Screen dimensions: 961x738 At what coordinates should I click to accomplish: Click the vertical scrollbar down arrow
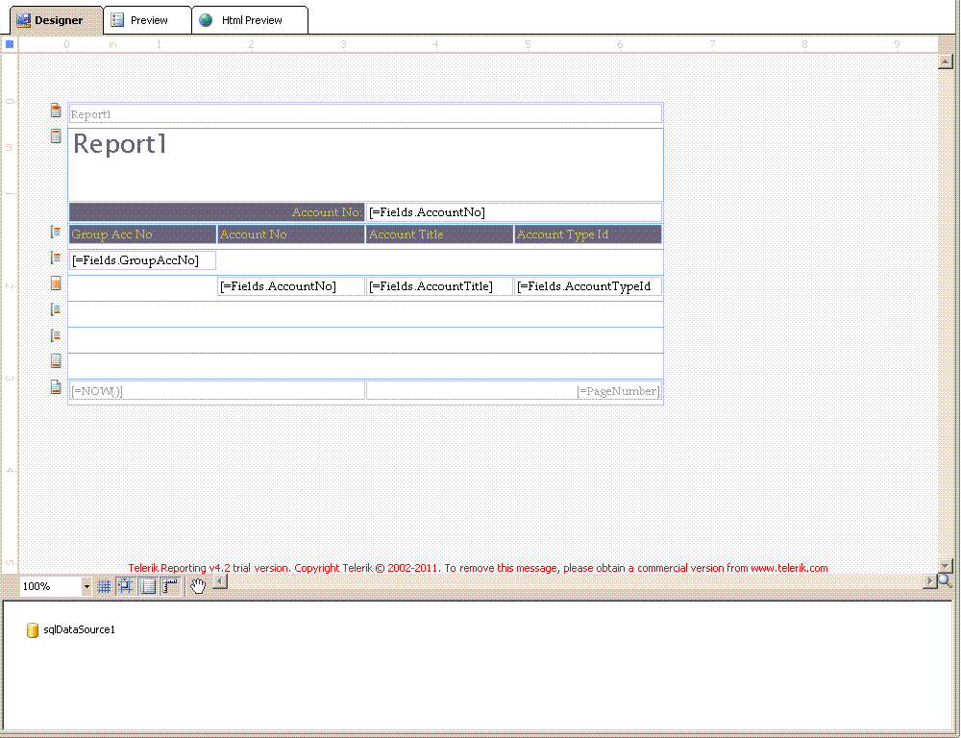[x=945, y=566]
